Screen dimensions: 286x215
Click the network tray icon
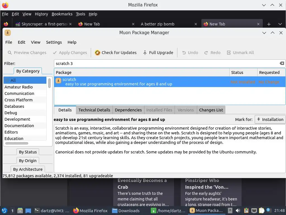click(x=254, y=211)
